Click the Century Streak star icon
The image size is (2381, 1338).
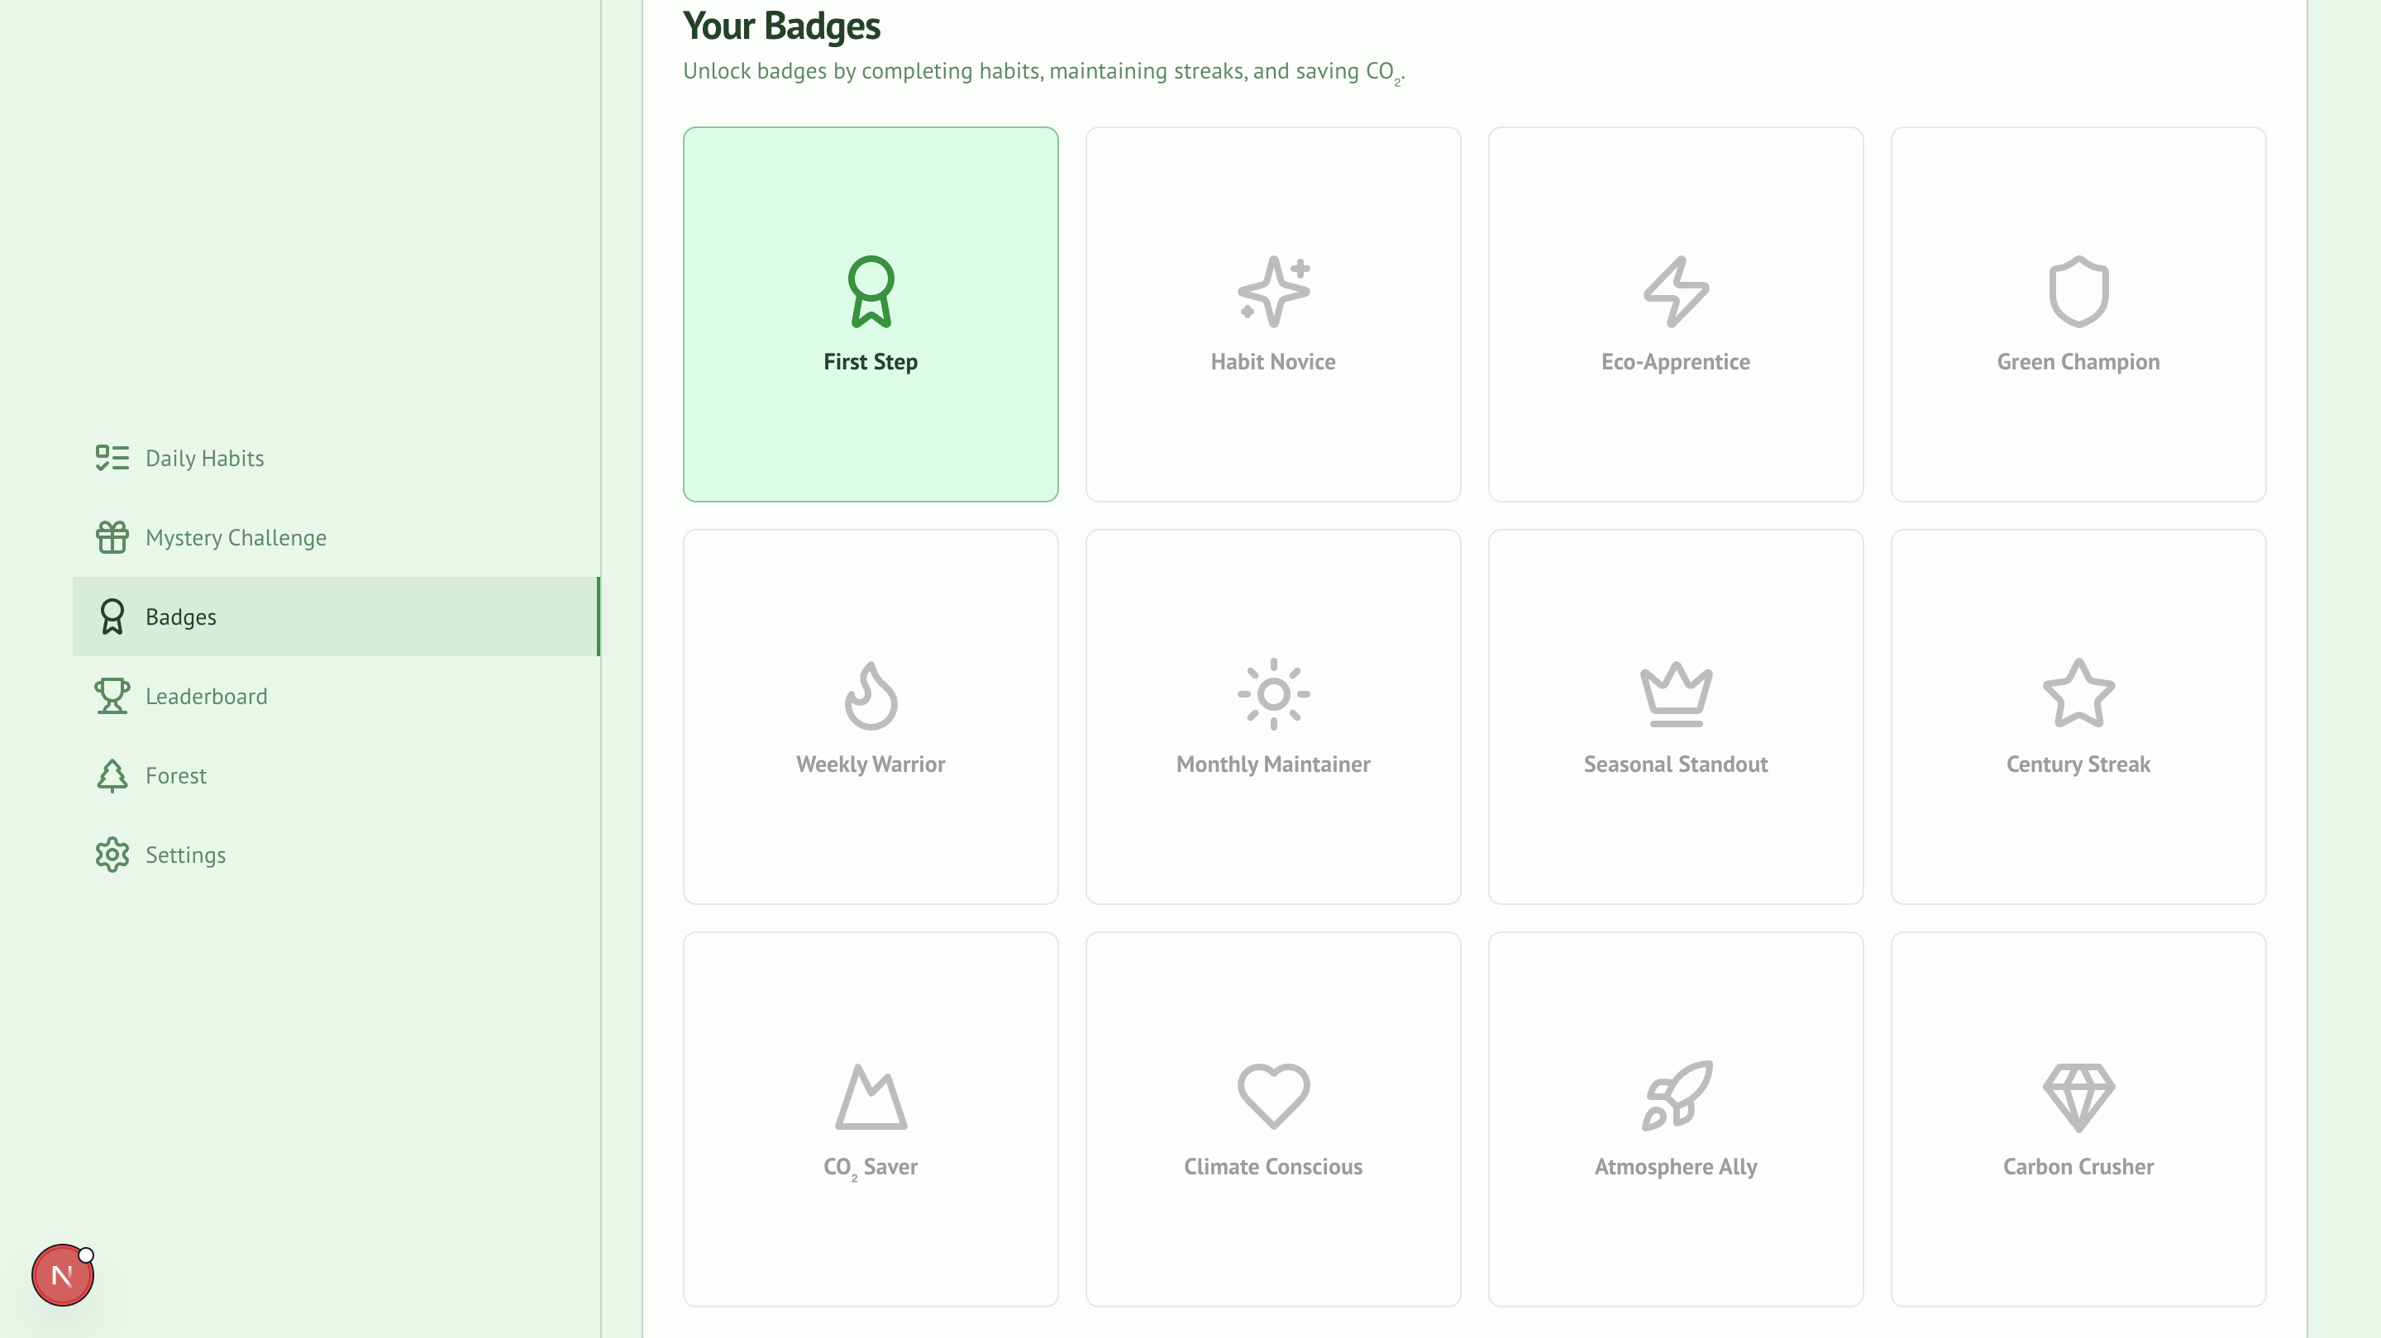(2078, 694)
